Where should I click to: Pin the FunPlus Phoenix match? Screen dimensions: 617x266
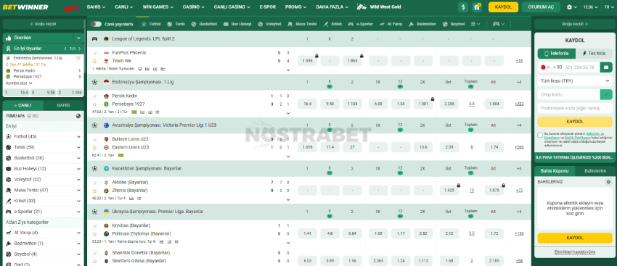click(94, 53)
